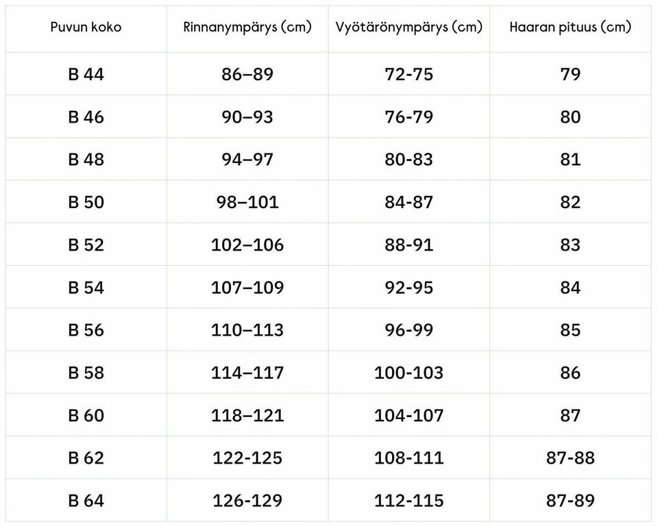Image resolution: width=658 pixels, height=526 pixels.
Task: Click size cell B 56
Action: tap(86, 330)
